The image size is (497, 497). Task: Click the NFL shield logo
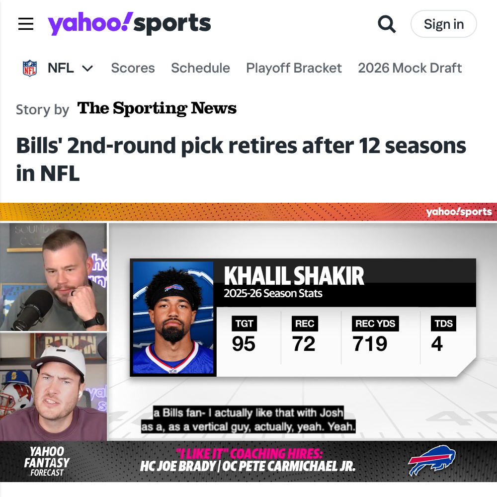click(30, 68)
